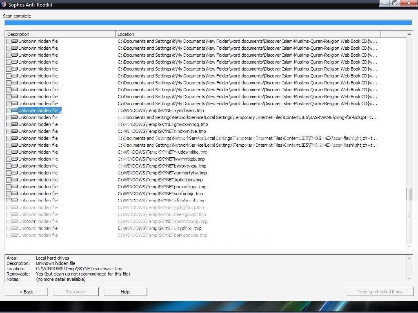Click drive icon of oking-for-kids row

(15, 117)
